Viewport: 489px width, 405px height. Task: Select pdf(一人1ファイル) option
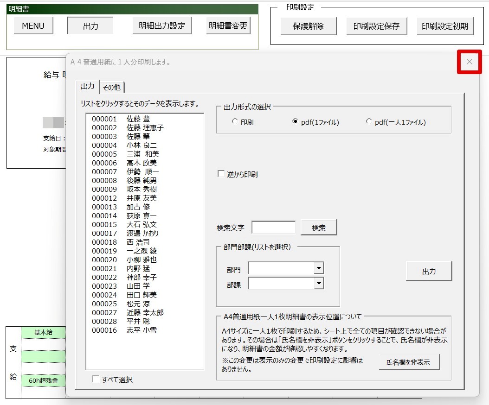click(369, 121)
